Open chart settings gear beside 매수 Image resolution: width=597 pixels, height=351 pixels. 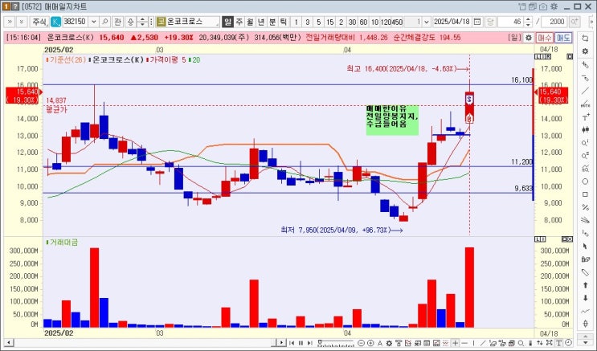pos(529,38)
